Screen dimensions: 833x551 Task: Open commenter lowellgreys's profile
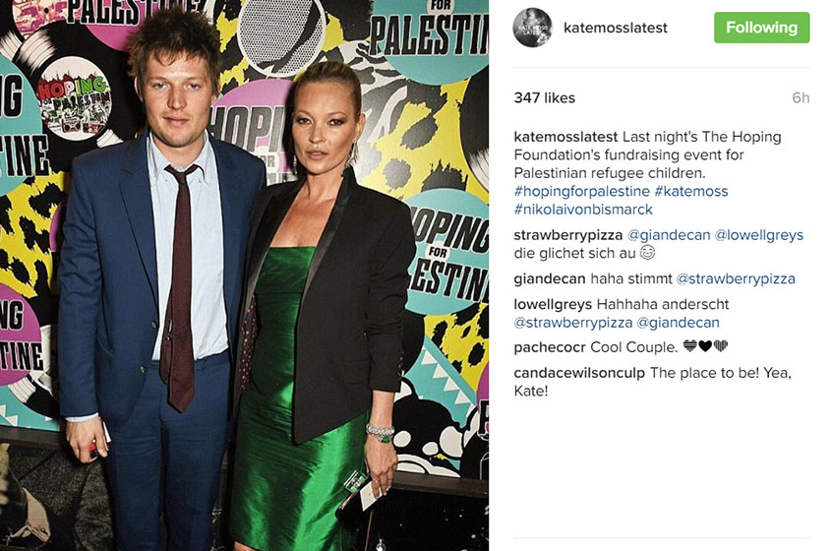tap(553, 304)
